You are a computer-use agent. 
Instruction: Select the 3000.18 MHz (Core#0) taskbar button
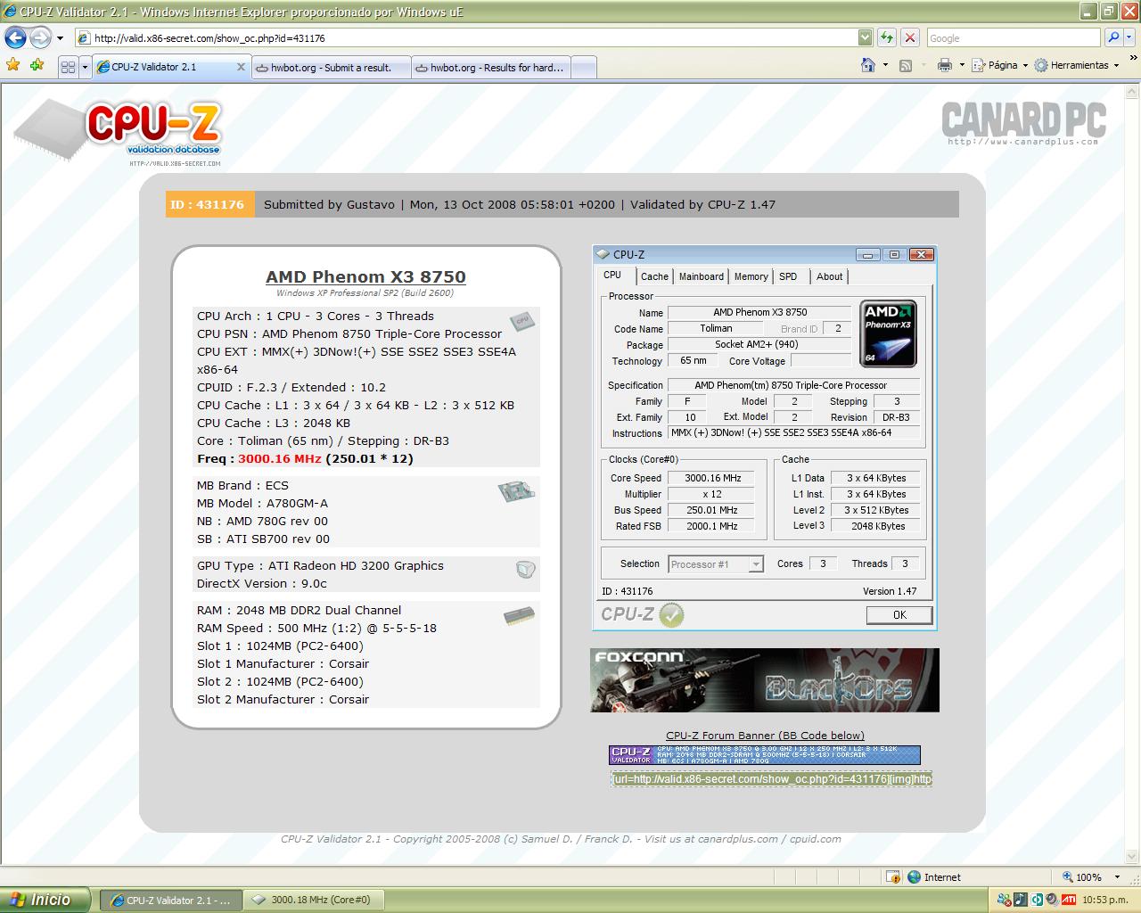tap(314, 900)
